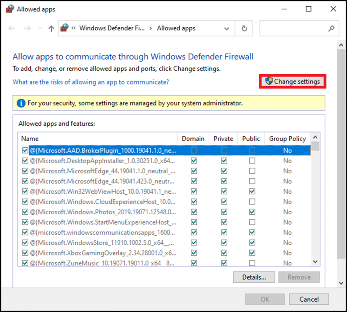Screen dimensions: 347x312
Task: Click the apps list vertical scrollbar thumb
Action: (x=315, y=146)
